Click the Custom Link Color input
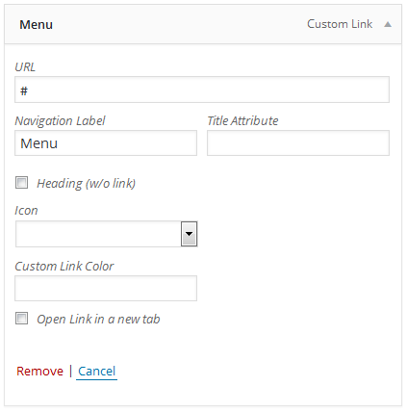 tap(106, 288)
